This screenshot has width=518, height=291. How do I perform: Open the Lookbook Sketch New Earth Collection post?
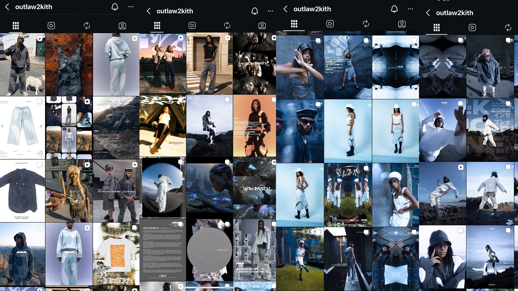254,250
